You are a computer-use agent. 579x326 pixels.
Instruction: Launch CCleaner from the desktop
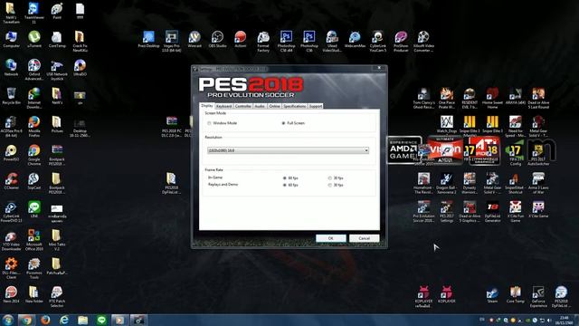pos(11,181)
